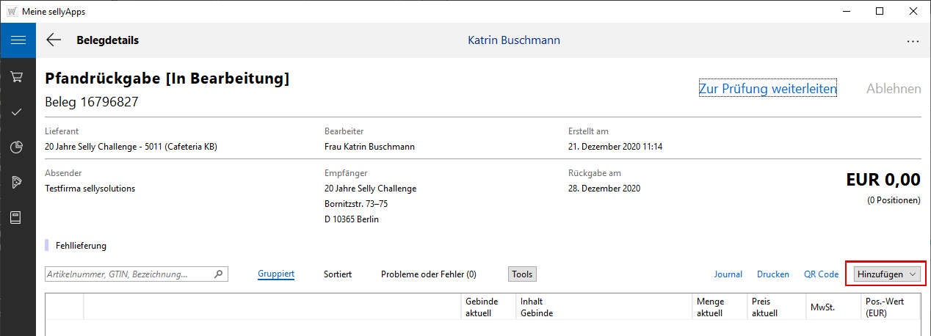
Task: Expand the Hinzufügen dropdown
Action: (886, 274)
